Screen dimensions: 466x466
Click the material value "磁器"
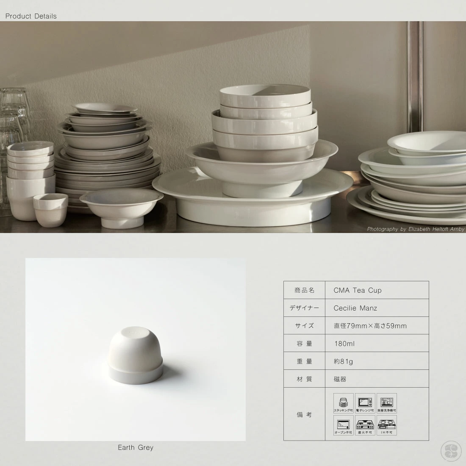pyautogui.click(x=340, y=379)
